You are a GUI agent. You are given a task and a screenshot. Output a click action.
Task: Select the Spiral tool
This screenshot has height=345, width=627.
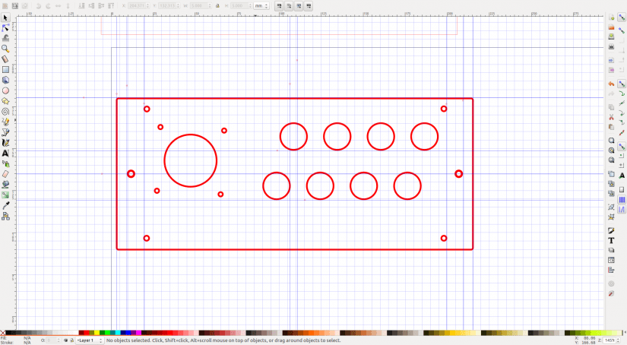tap(5, 112)
